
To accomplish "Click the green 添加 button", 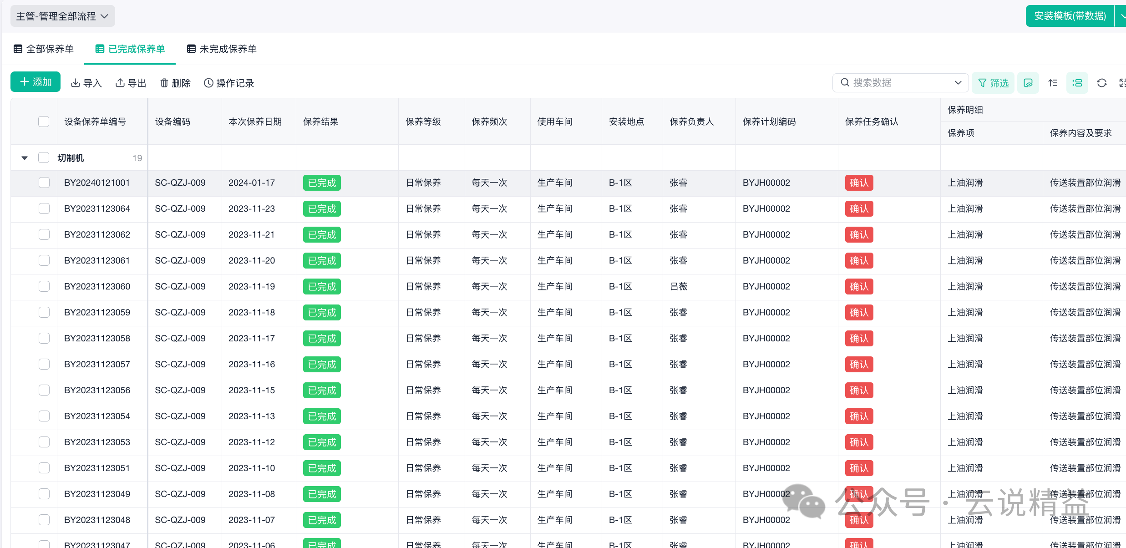I will pyautogui.click(x=36, y=82).
